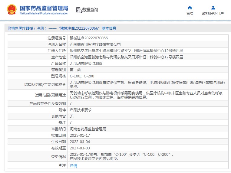
Task: Select the 变更情况 change description text
Action: tap(122, 156)
